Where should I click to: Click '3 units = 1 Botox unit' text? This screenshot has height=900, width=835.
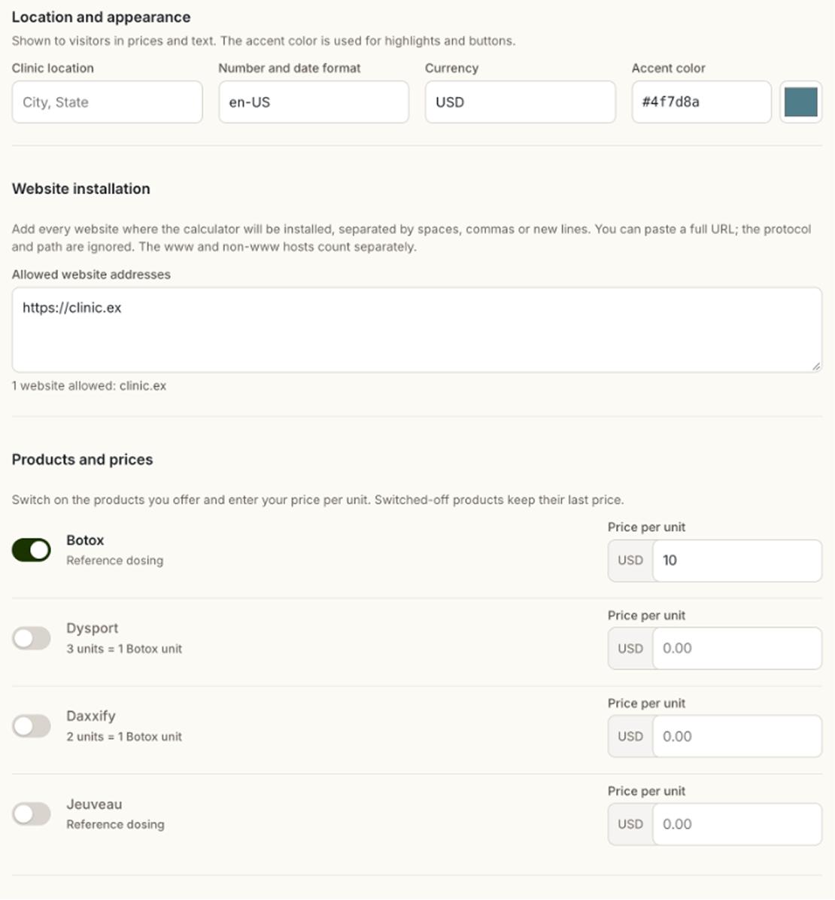pos(124,649)
